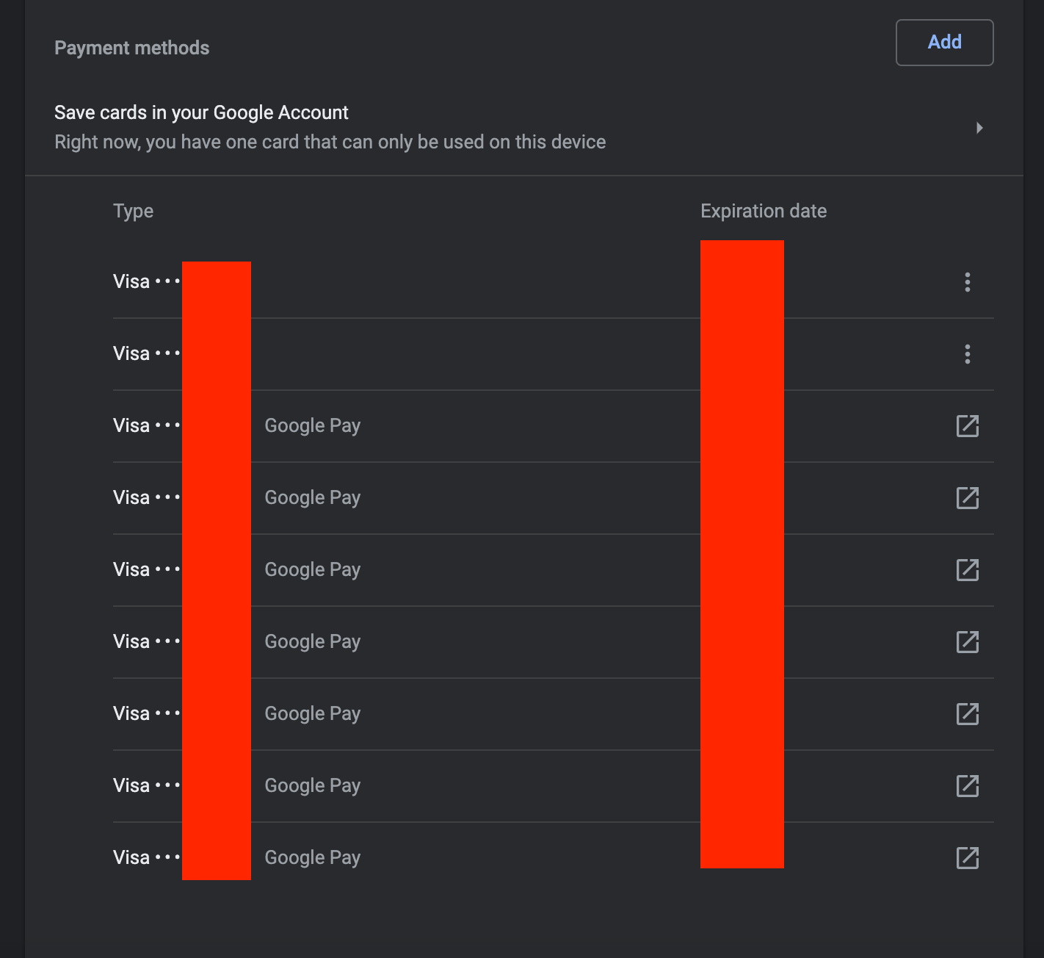Image resolution: width=1044 pixels, height=958 pixels.
Task: Open the external link for third Google Pay card
Action: click(x=968, y=569)
